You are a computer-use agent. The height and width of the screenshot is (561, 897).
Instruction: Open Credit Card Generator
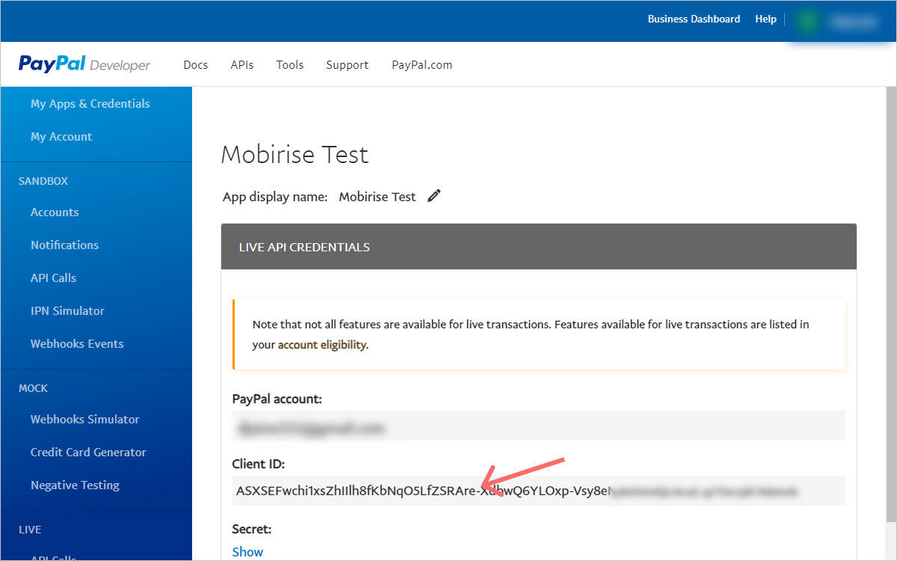(x=88, y=453)
